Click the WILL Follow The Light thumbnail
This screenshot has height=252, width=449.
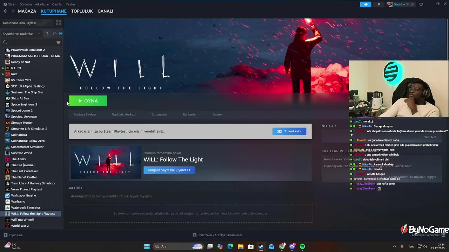[x=106, y=162]
